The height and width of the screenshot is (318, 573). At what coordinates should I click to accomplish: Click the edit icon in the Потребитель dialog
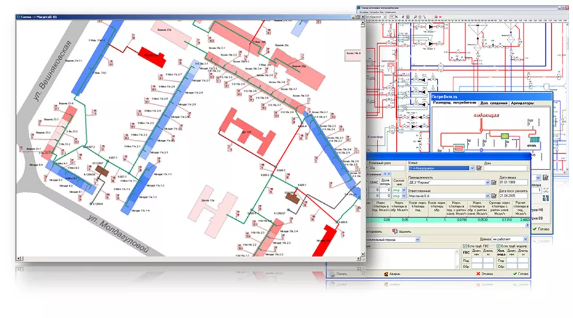545,178
